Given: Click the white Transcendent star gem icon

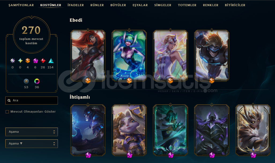Looking at the screenshot, I should pos(12,61).
